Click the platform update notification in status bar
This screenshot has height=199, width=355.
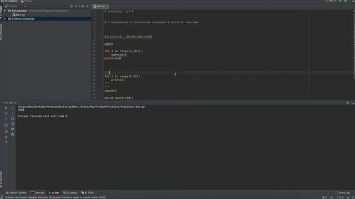(x=55, y=197)
